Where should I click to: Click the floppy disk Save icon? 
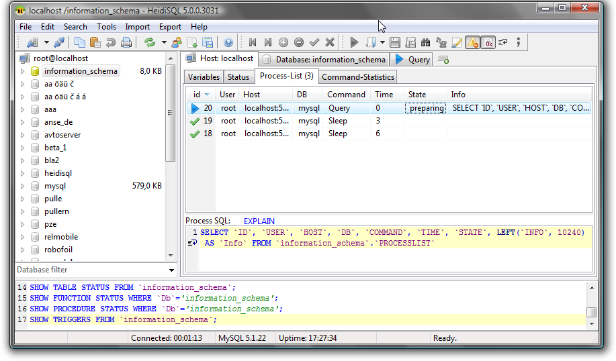click(395, 42)
